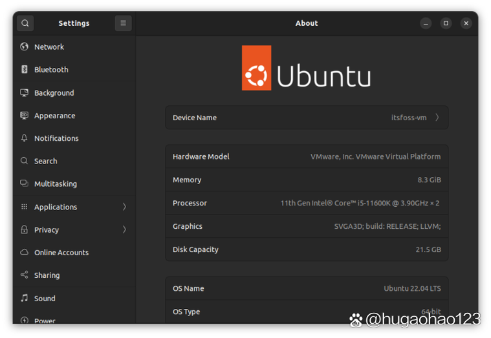Open the Settings search icon
The width and height of the screenshot is (491, 338).
(x=25, y=23)
